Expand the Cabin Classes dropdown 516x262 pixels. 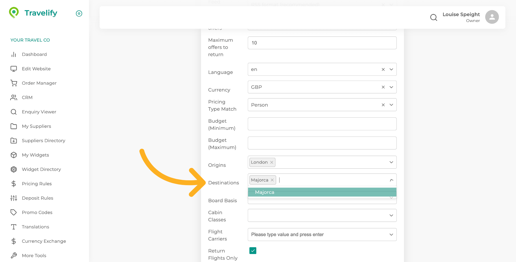[x=391, y=216]
